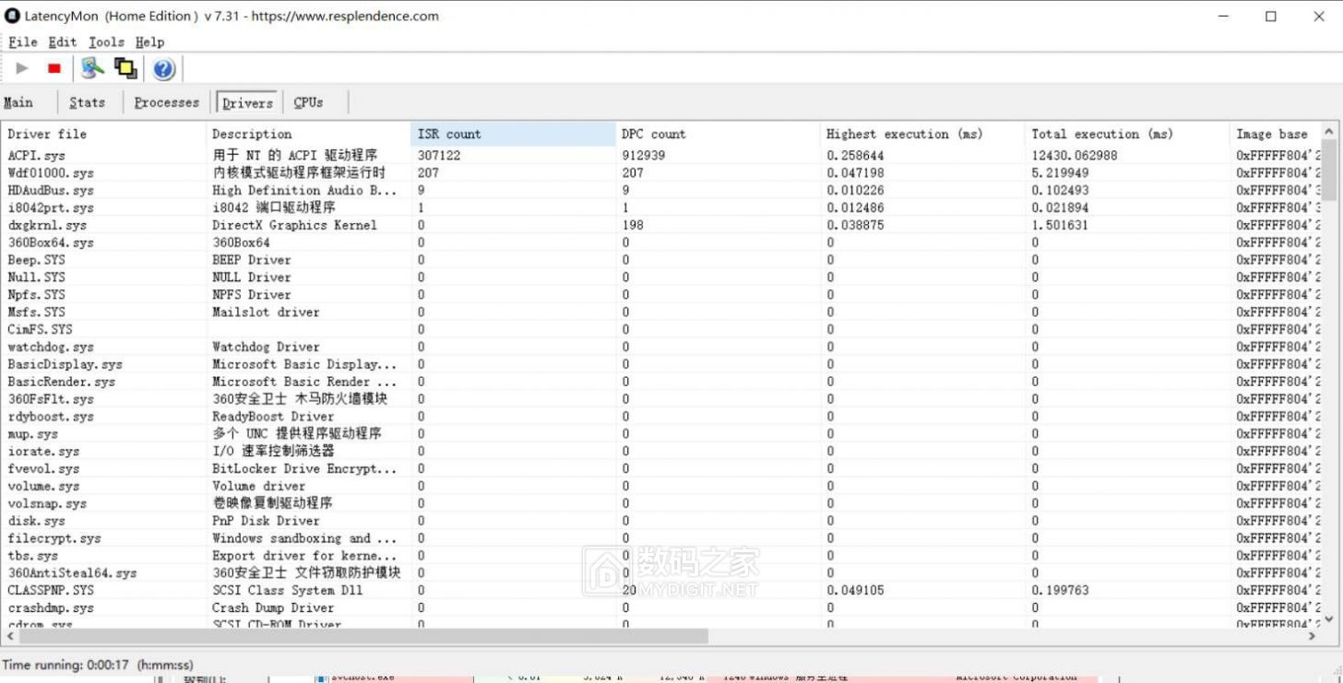The height and width of the screenshot is (683, 1343).
Task: Select the iorate.sys driver row
Action: (661, 451)
